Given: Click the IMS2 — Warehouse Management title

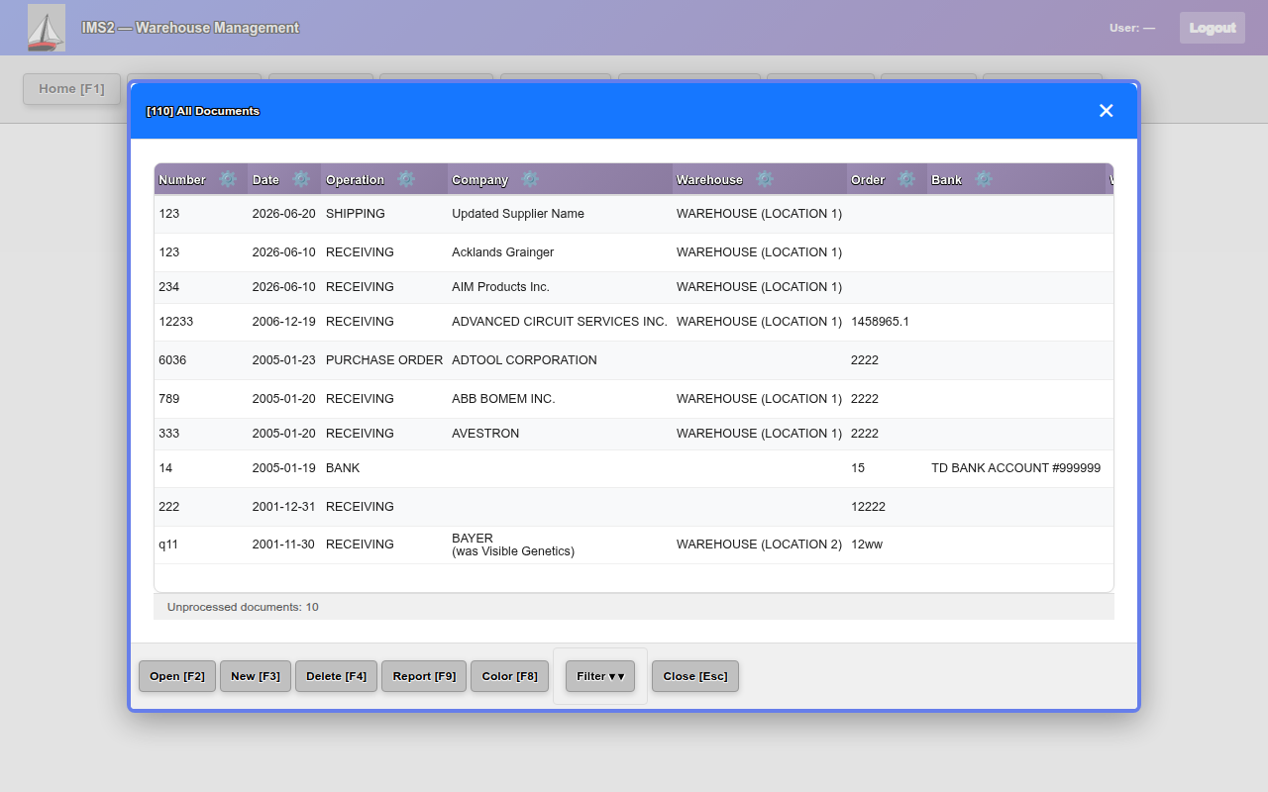Looking at the screenshot, I should [x=190, y=28].
